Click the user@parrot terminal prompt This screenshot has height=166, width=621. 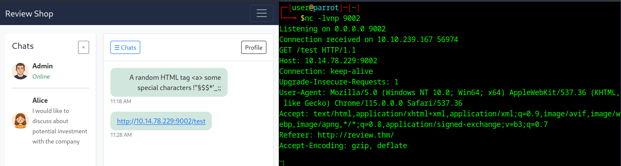[x=315, y=8]
